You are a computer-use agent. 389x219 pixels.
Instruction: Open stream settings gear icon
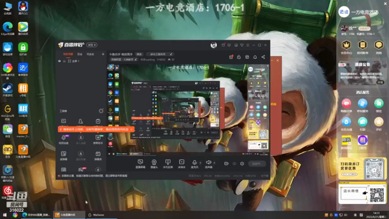242,164
